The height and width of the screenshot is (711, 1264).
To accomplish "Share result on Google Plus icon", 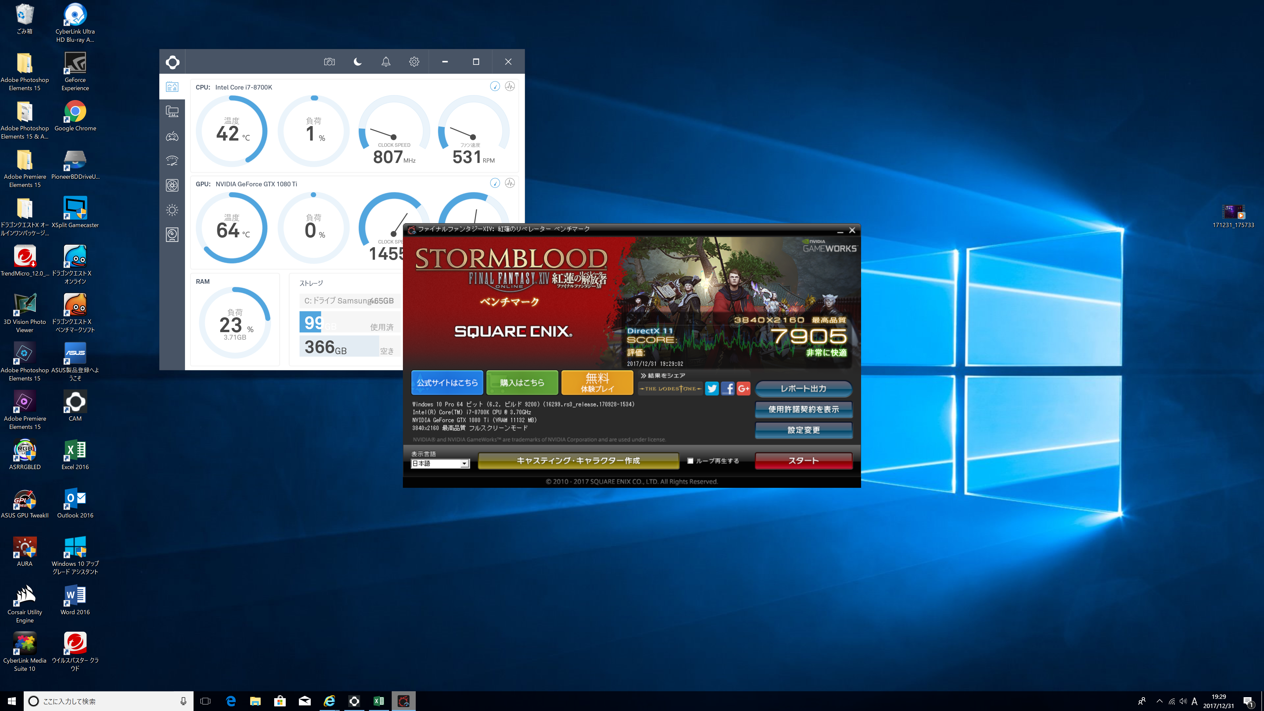I will pyautogui.click(x=743, y=389).
